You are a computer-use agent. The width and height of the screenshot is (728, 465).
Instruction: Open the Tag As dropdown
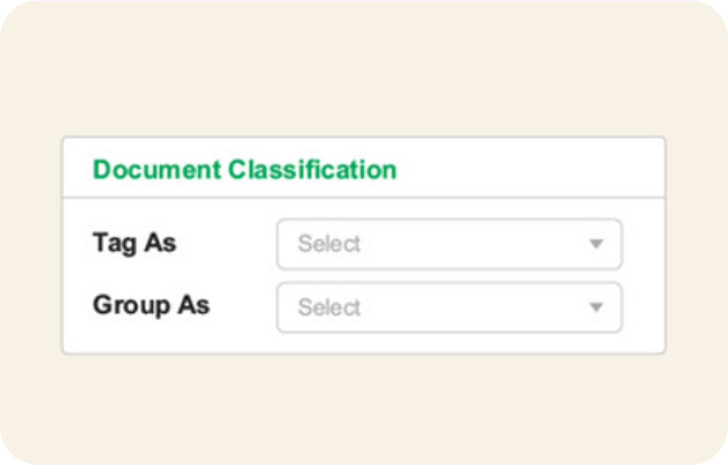click(448, 244)
